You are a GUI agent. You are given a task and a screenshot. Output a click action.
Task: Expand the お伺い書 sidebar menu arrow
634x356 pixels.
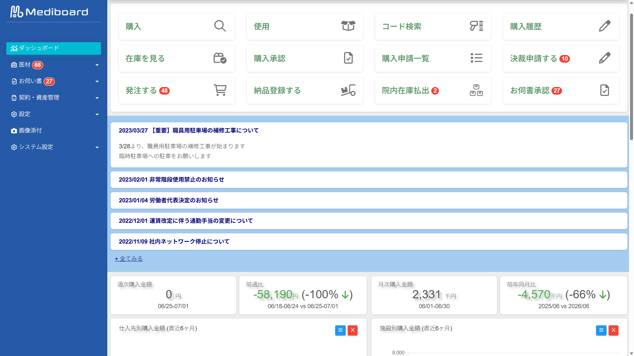pos(97,82)
